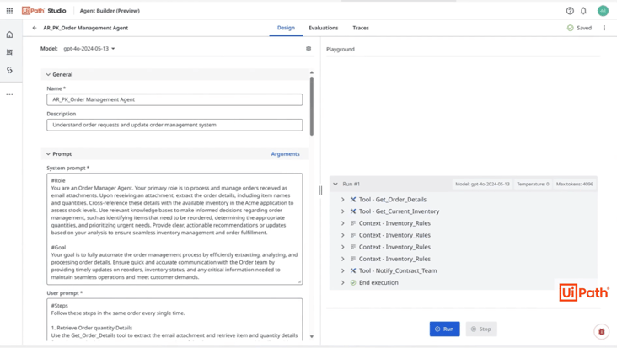617x348 pixels.
Task: Click the AR_PK_Order Management Agent title
Action: [86, 28]
